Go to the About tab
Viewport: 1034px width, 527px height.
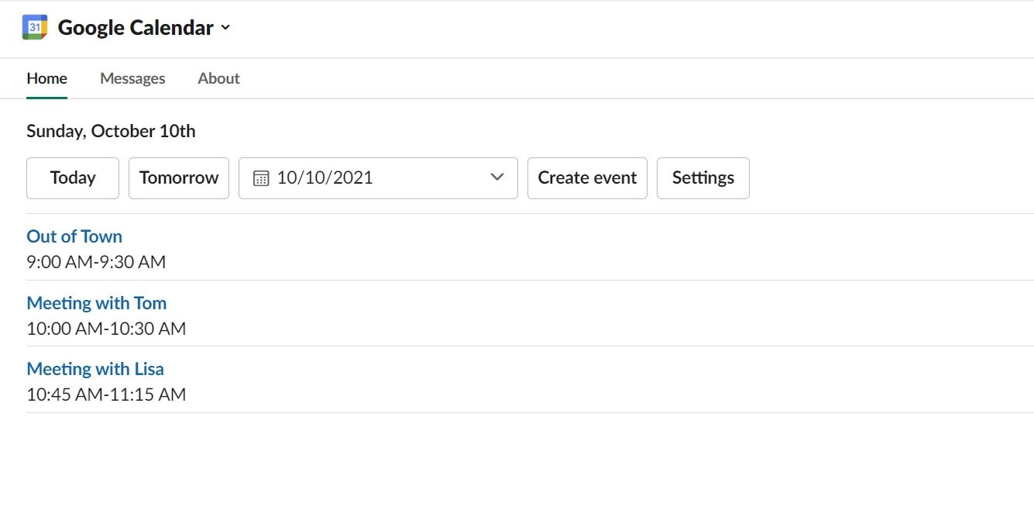tap(218, 78)
